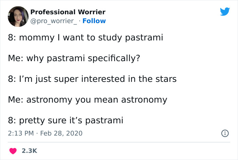Follow the @pro_worrier_ account
The height and width of the screenshot is (160, 238).
[x=94, y=21]
